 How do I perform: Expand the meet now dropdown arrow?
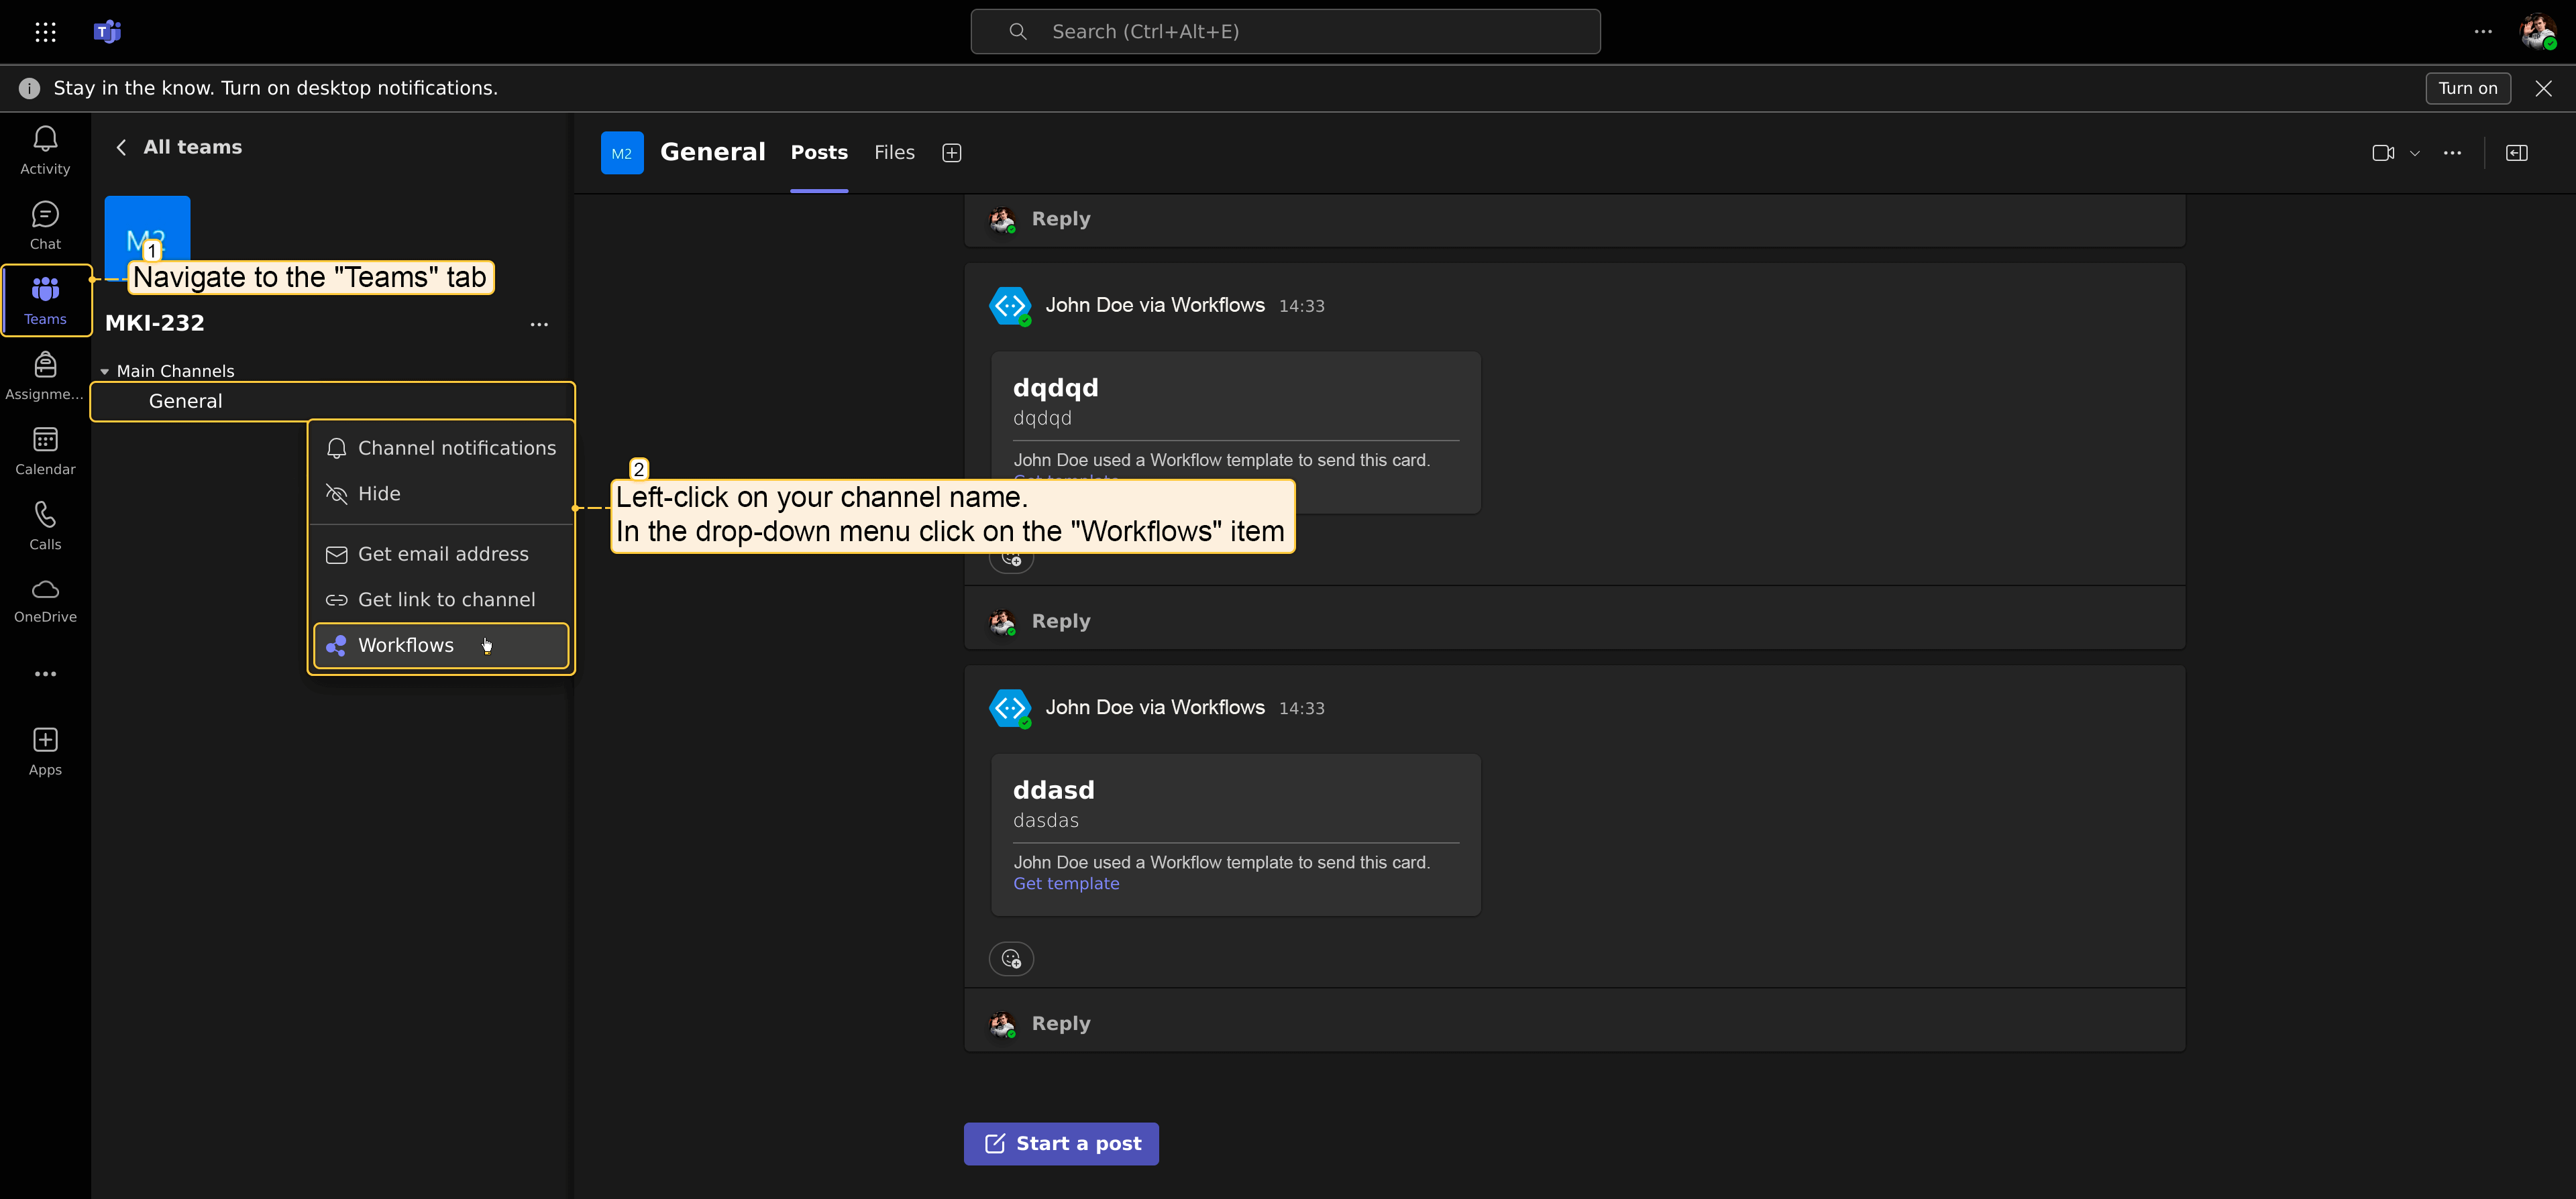[2414, 154]
